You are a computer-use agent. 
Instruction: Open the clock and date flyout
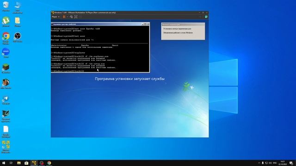coord(283,163)
